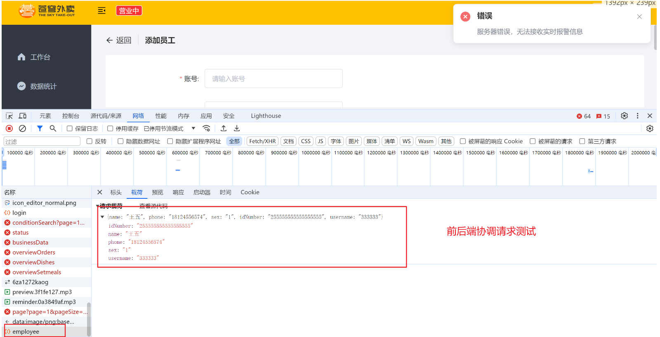
Task: Check 隐藏扩展程序网址 checkbox
Action: tap(170, 141)
